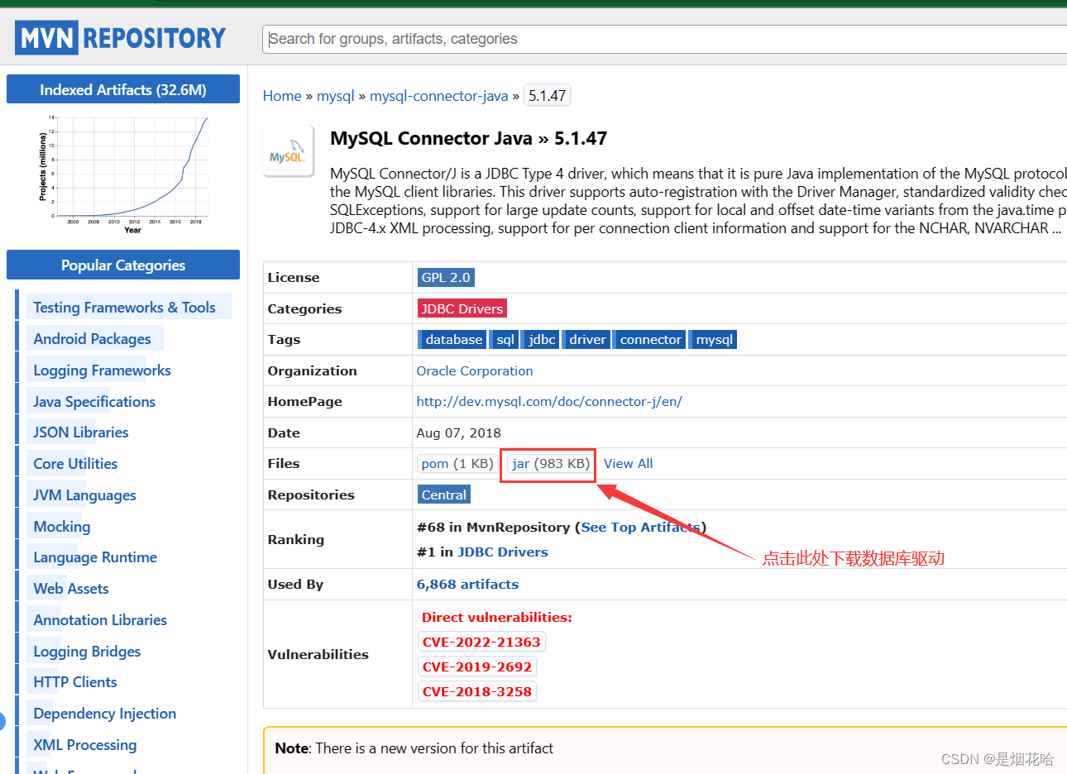The image size is (1067, 774).
Task: Open Core Utilities category
Action: (x=75, y=464)
